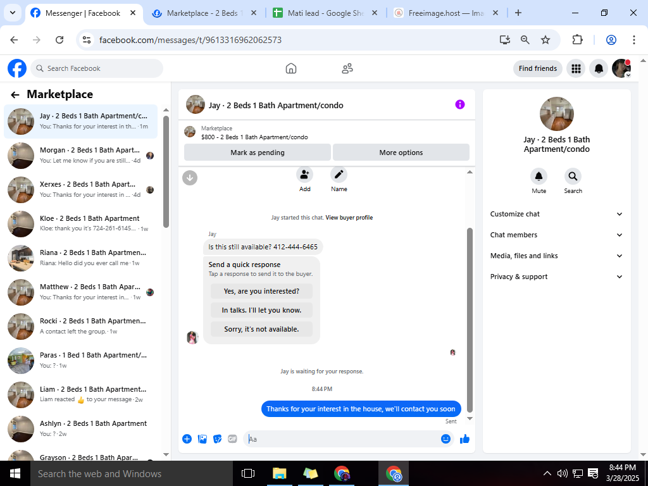
Task: Open Windows Start button
Action: tap(15, 473)
